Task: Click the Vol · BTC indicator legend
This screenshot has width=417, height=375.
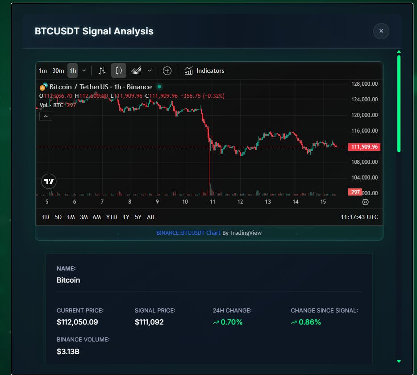Action: pyautogui.click(x=51, y=105)
